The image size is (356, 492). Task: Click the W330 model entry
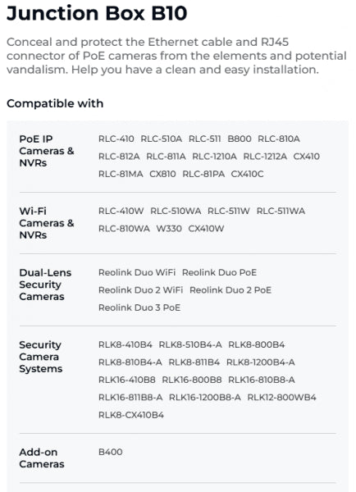(x=169, y=229)
